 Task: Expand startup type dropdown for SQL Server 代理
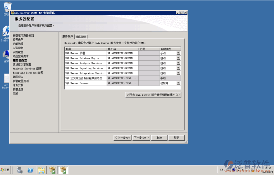pos(178,53)
